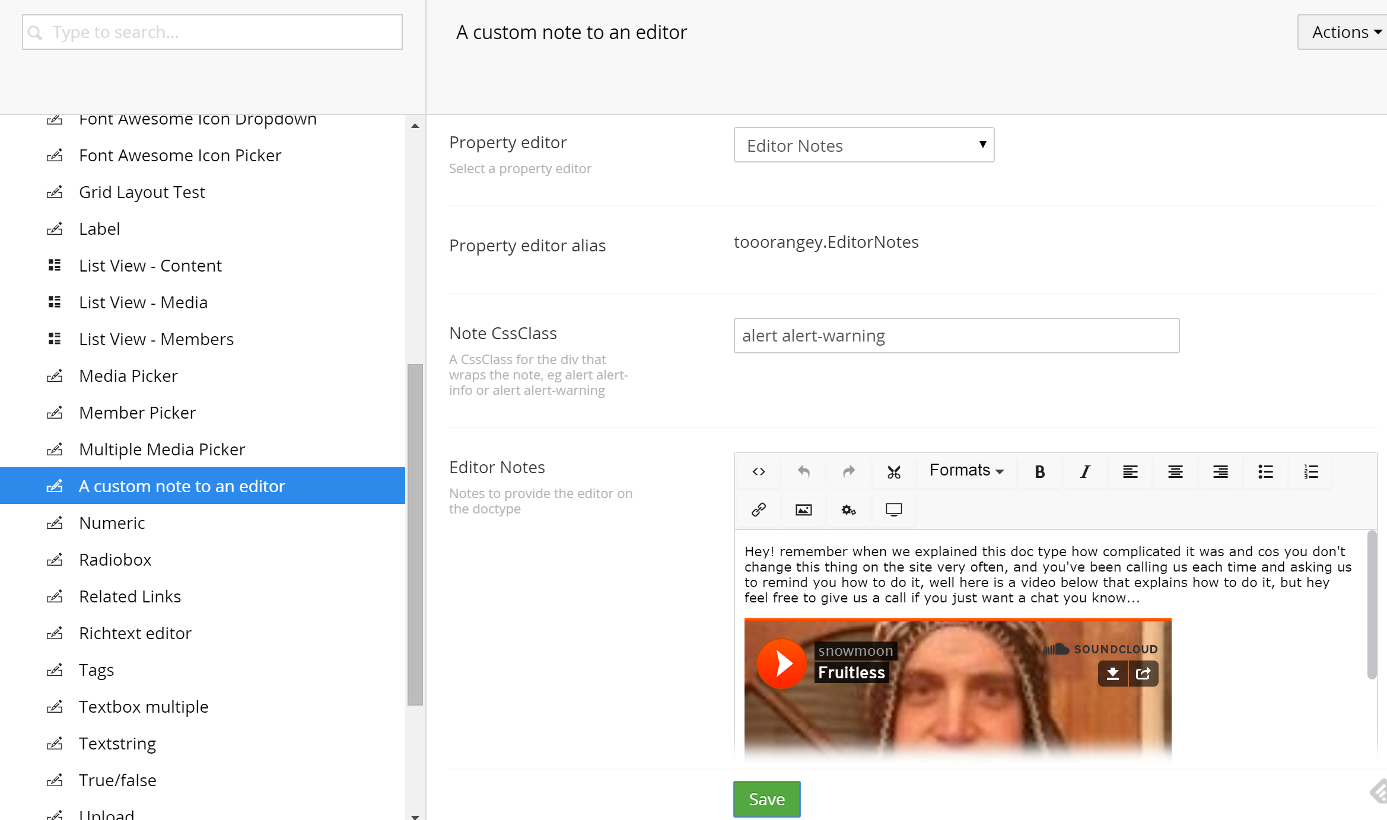1387x820 pixels.
Task: Play the Fruitless SoundCloud track
Action: pos(782,663)
